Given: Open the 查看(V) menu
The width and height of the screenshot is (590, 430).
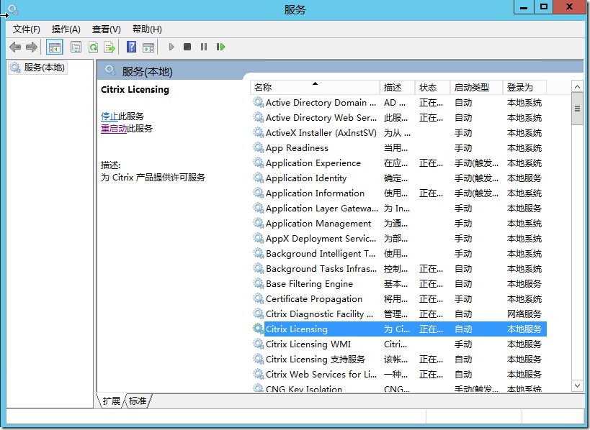Looking at the screenshot, I should click(x=107, y=29).
